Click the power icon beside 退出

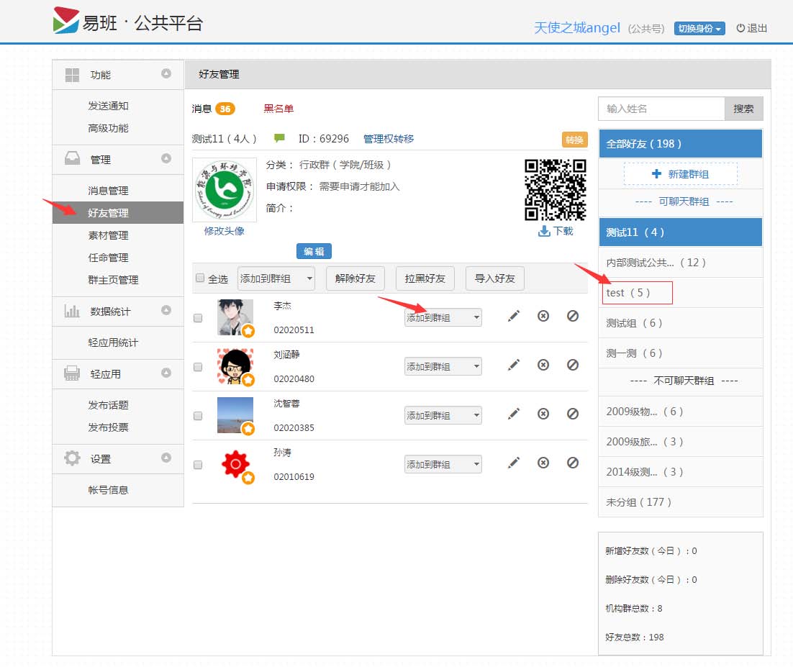pos(740,28)
